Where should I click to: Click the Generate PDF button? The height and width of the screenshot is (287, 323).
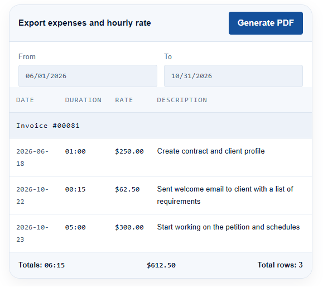coord(266,23)
